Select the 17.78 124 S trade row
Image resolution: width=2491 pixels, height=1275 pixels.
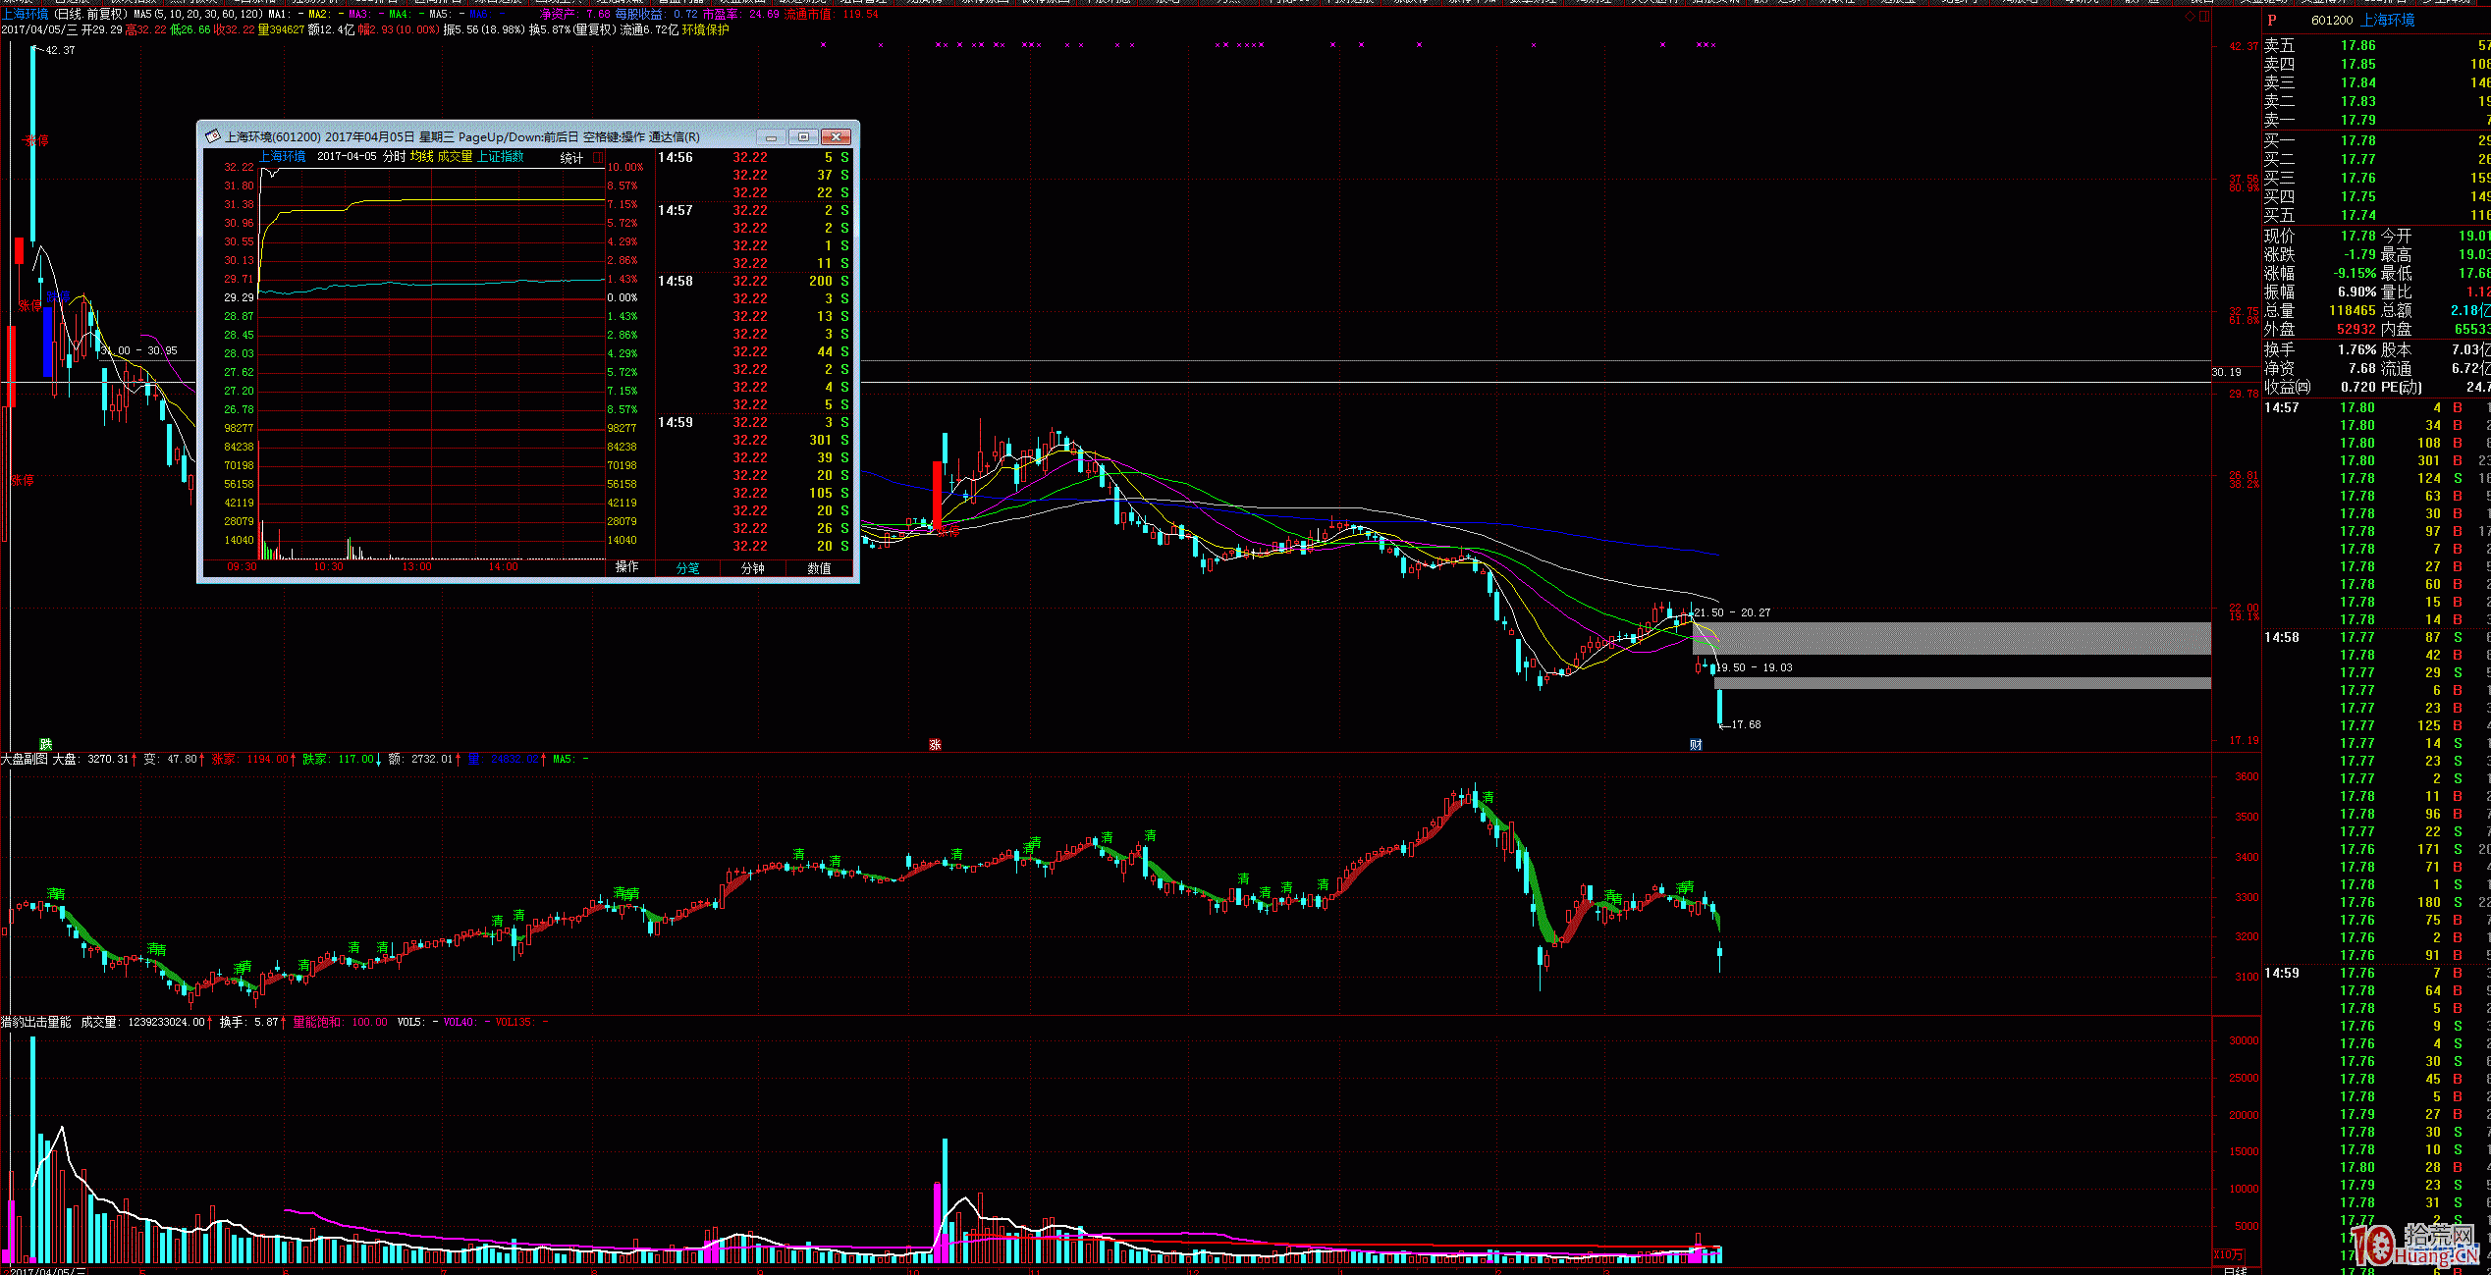(x=2376, y=478)
